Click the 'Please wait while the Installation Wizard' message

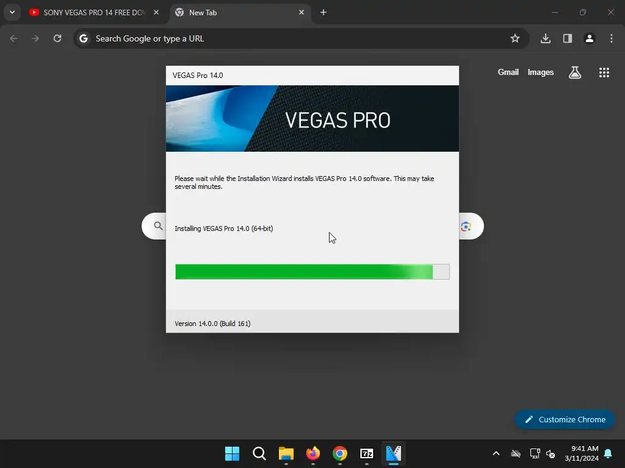(x=305, y=182)
